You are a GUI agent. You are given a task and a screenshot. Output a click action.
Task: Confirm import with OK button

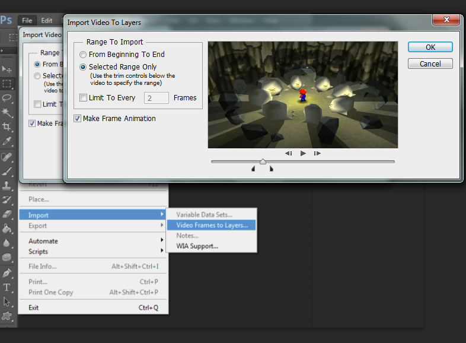click(x=430, y=47)
